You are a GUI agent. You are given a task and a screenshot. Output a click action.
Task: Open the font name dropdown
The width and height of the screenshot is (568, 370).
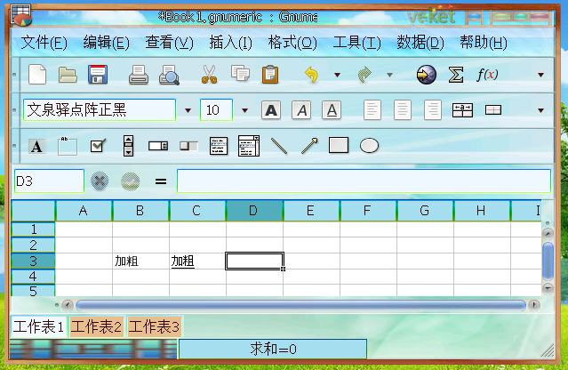(188, 110)
